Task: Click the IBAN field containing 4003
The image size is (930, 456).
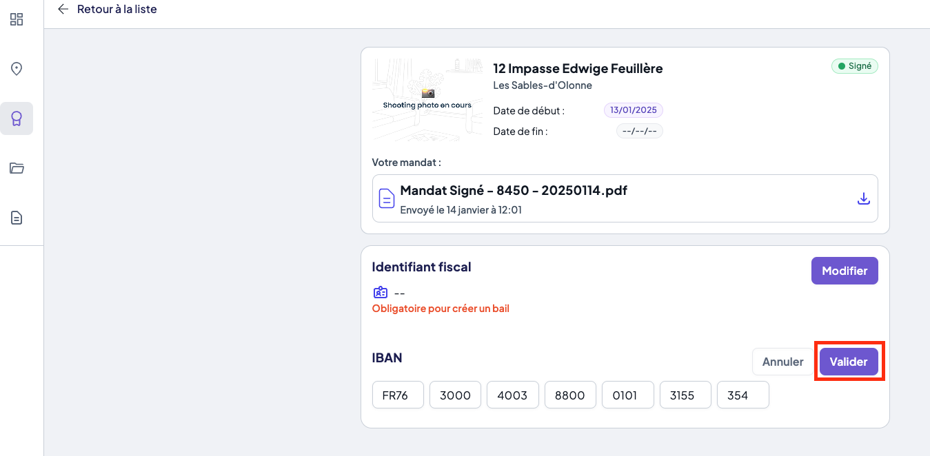Action: [x=512, y=395]
